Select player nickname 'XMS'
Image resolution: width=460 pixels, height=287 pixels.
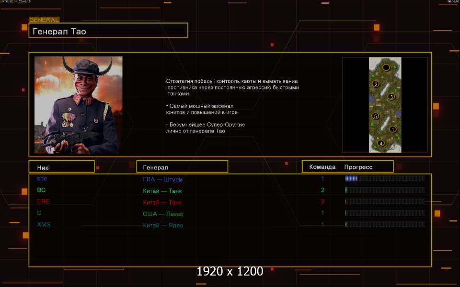(x=44, y=224)
